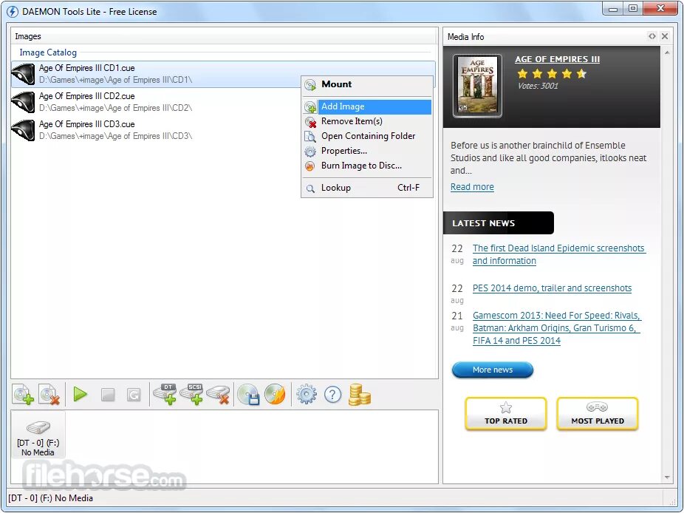684x513 pixels.
Task: Select the DT-0 (F:) virtual drive
Action: coord(38,434)
